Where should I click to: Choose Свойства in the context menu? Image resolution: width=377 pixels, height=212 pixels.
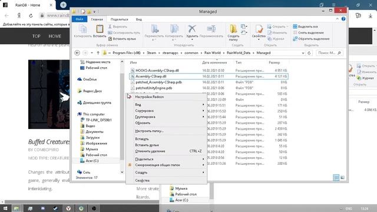coord(166,180)
